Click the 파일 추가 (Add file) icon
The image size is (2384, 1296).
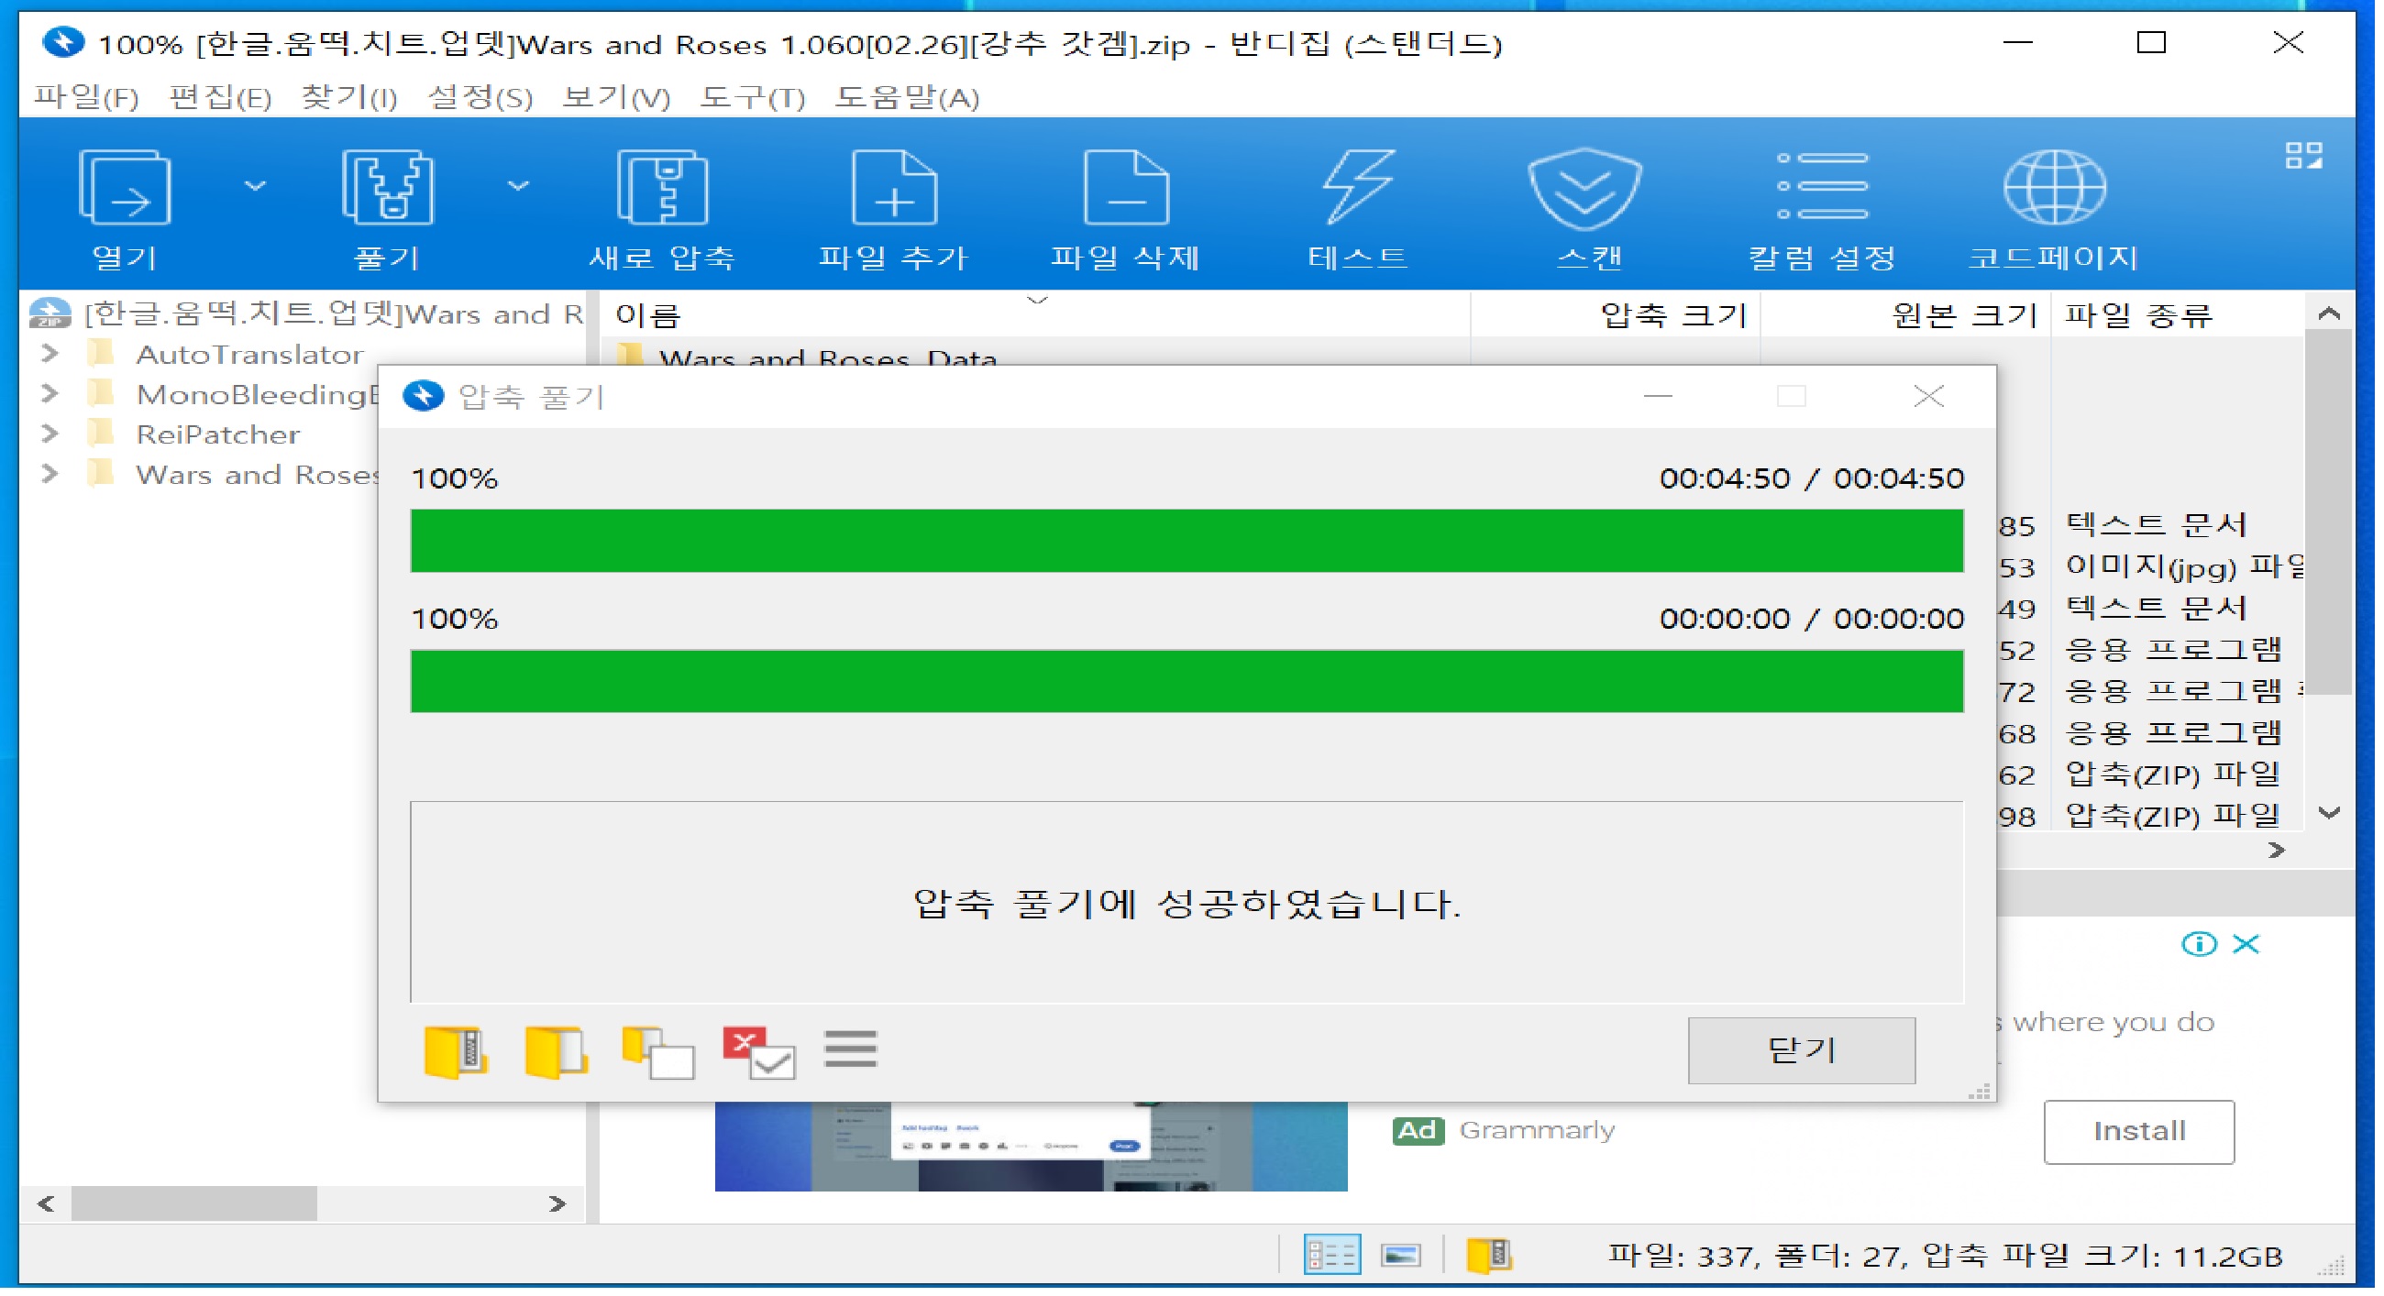coord(893,189)
